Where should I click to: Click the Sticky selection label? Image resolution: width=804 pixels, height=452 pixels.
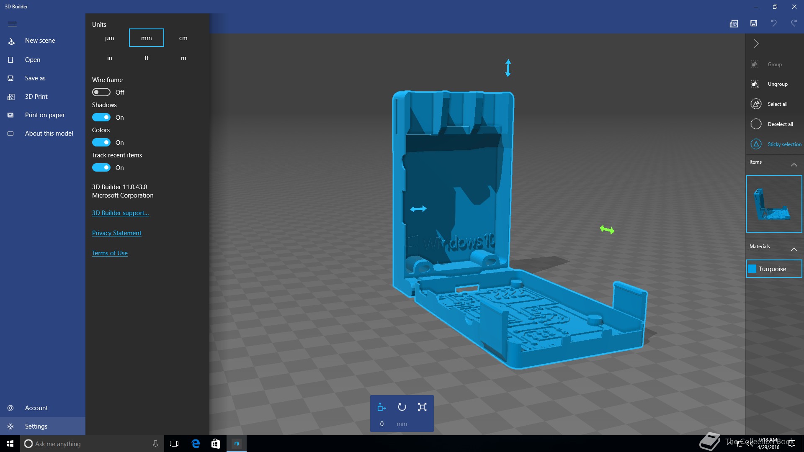pos(784,144)
